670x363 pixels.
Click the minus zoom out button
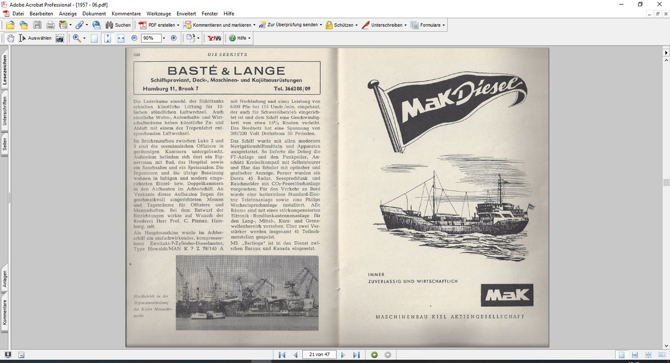[x=135, y=38]
